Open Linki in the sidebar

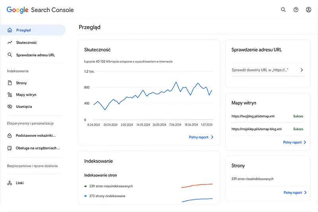pyautogui.click(x=19, y=183)
